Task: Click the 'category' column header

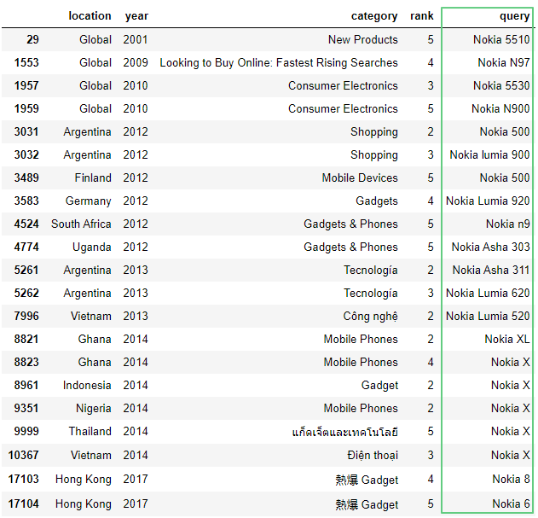Action: pos(374,16)
